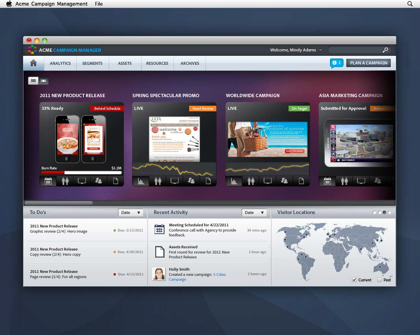
Task: Open analytics chart icon on Spring Spectacular Promo
Action: click(x=141, y=181)
